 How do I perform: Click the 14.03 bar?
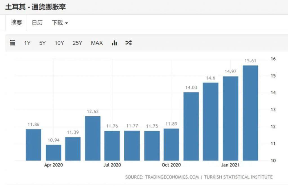tap(191, 126)
